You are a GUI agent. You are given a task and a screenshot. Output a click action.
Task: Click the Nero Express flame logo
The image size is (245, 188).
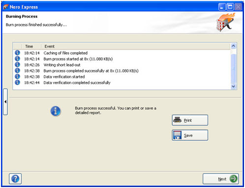coord(225,22)
